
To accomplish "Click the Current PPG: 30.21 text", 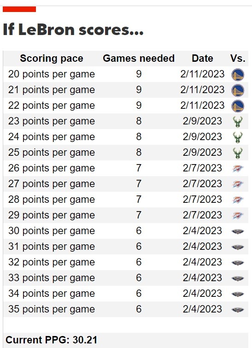I will (x=51, y=340).
